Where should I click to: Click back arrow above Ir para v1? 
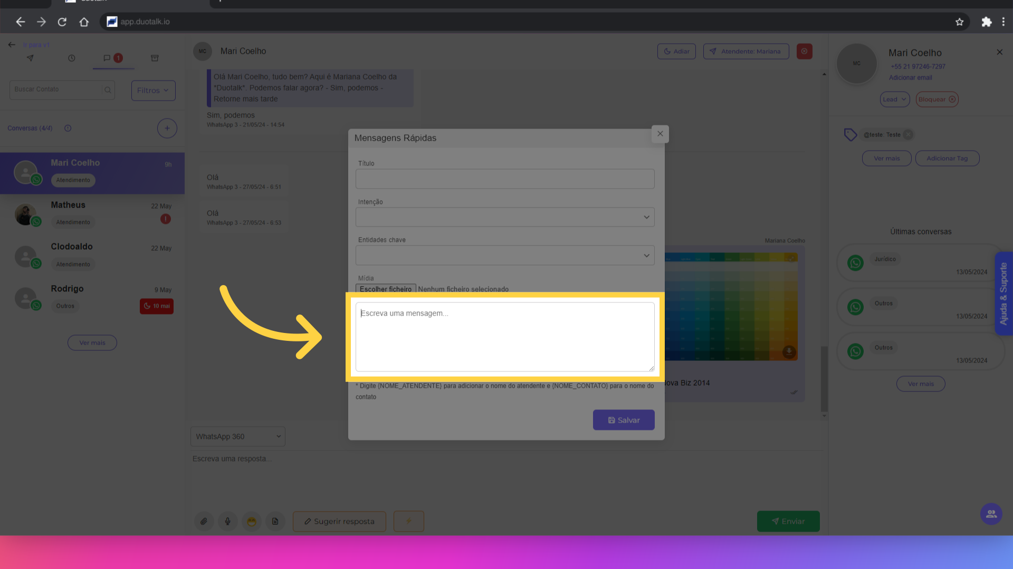(12, 45)
